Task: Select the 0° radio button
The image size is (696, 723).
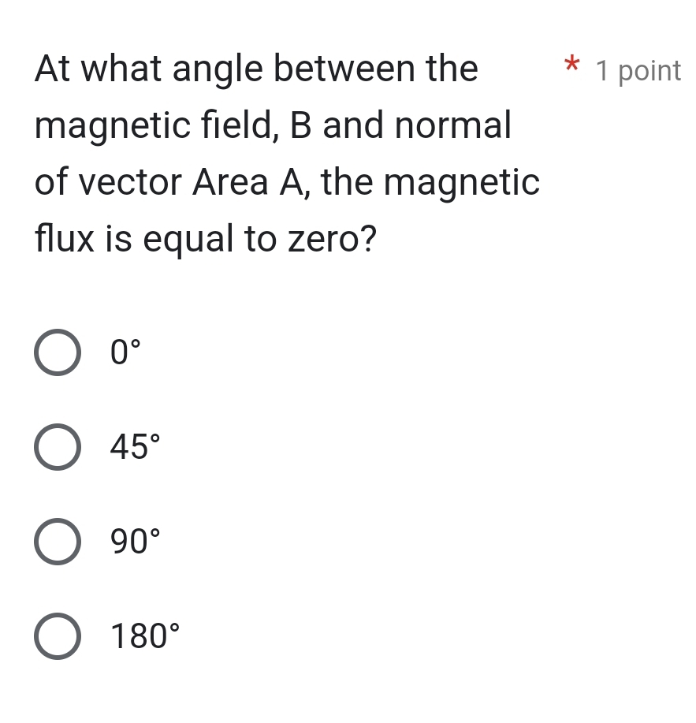Action: pos(58,353)
